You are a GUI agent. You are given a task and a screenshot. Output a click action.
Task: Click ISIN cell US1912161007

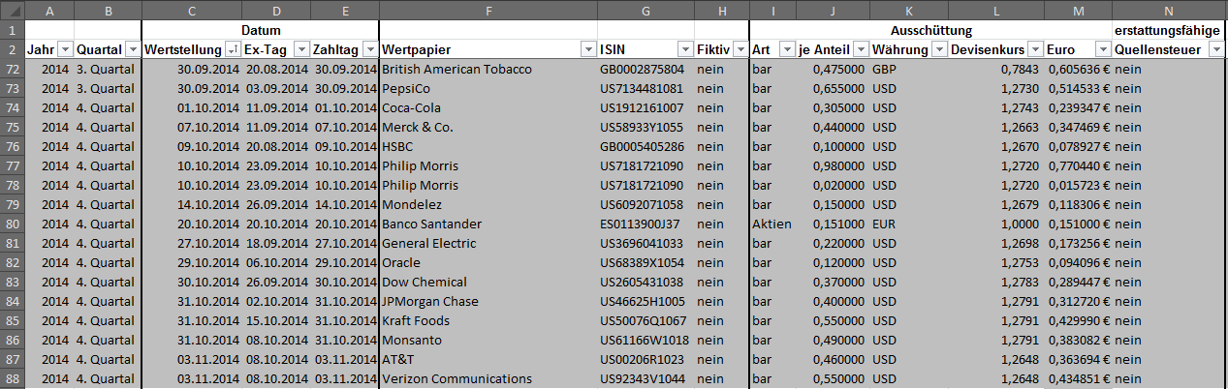click(645, 108)
